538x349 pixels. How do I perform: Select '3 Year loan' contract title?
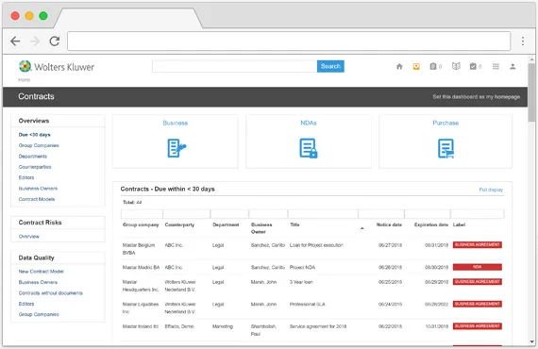[301, 282]
